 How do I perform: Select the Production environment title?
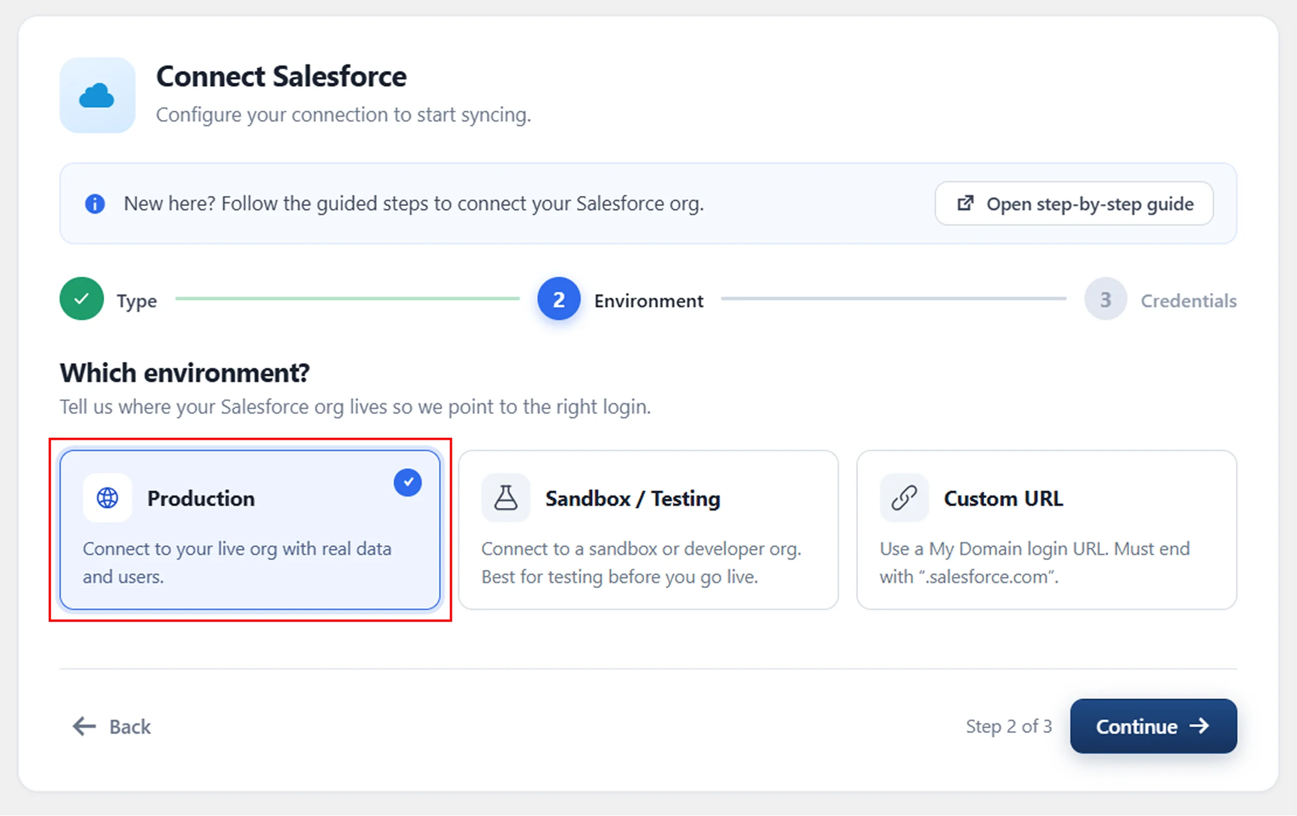coord(201,498)
